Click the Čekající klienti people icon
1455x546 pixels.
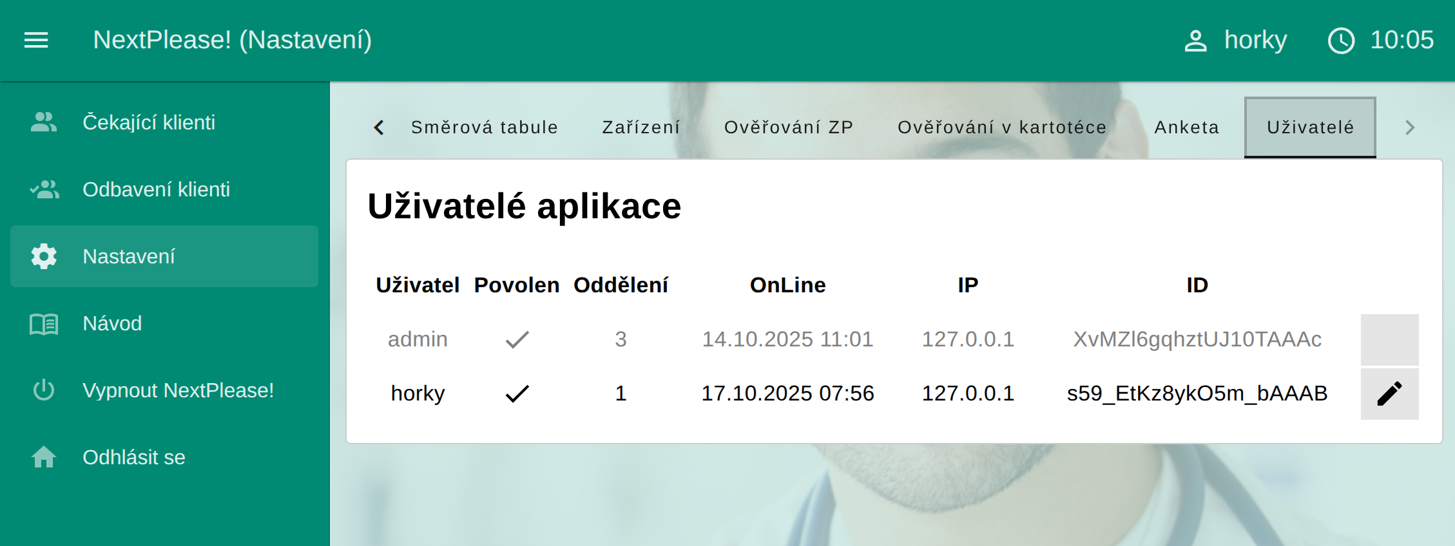click(x=44, y=122)
